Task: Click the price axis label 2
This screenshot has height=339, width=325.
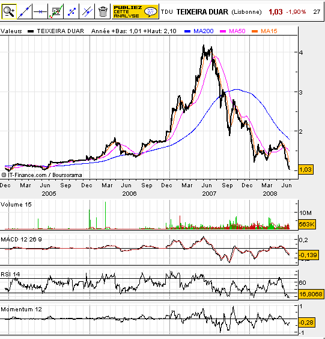Action: (x=301, y=131)
